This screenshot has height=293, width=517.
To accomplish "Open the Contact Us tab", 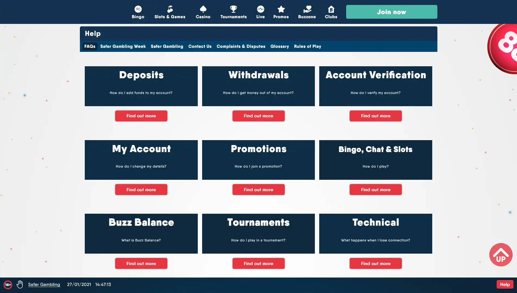I will [x=200, y=46].
